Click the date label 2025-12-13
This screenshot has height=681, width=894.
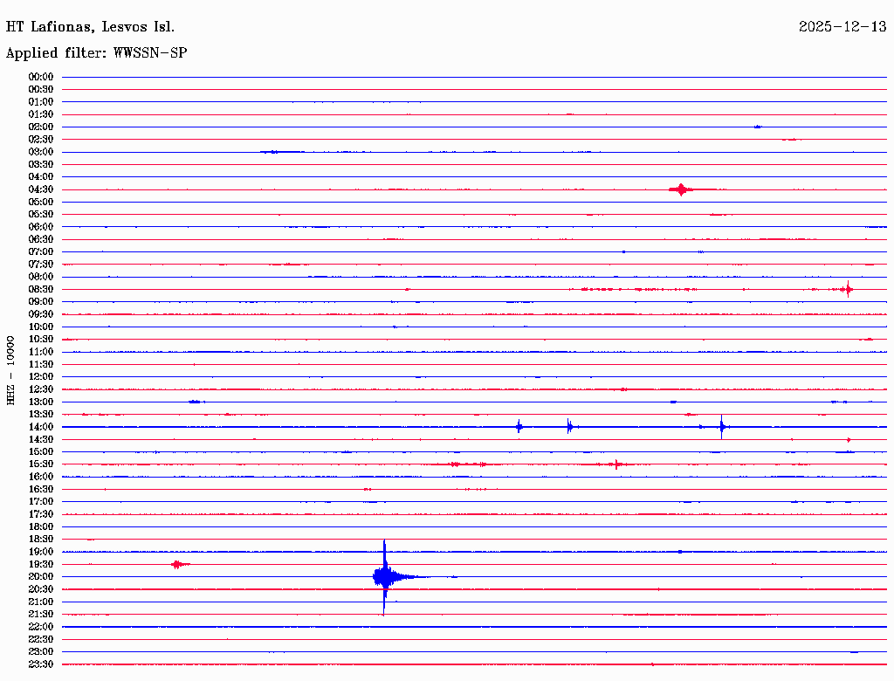[x=842, y=26]
